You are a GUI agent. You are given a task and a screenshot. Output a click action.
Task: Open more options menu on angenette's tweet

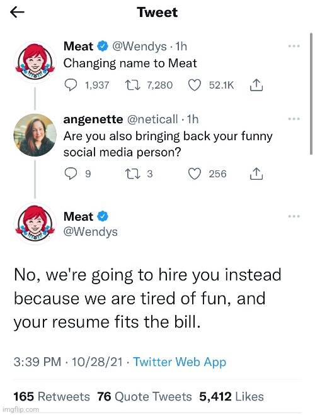294,119
